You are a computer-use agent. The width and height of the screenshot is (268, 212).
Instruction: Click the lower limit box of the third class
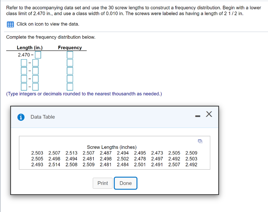pyautogui.click(x=24, y=71)
